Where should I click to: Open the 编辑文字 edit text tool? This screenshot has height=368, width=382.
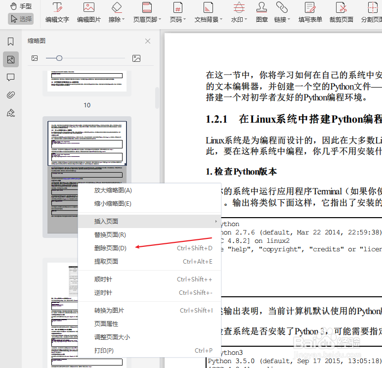[57, 12]
